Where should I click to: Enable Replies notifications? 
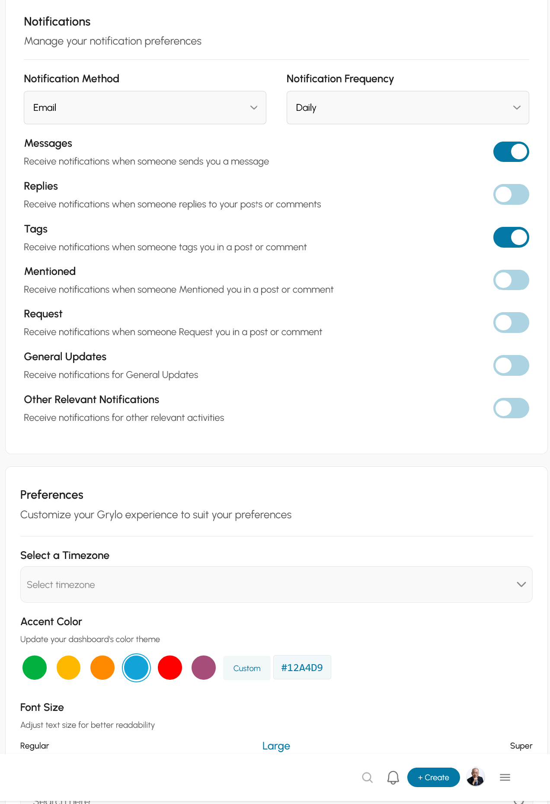tap(511, 194)
